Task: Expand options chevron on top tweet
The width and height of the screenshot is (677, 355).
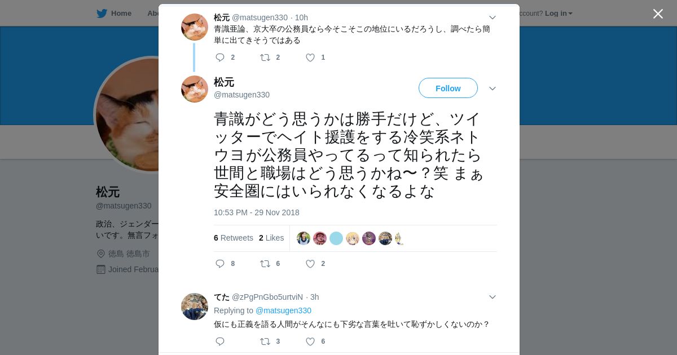Action: (493, 17)
